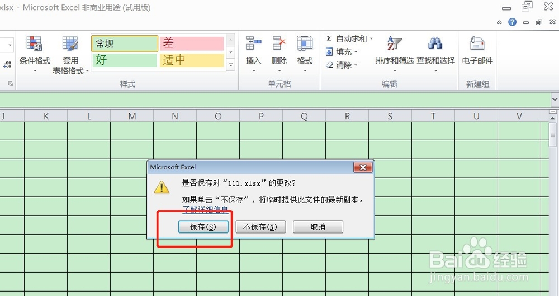Click the Insert cells (插入) icon

coord(253,43)
